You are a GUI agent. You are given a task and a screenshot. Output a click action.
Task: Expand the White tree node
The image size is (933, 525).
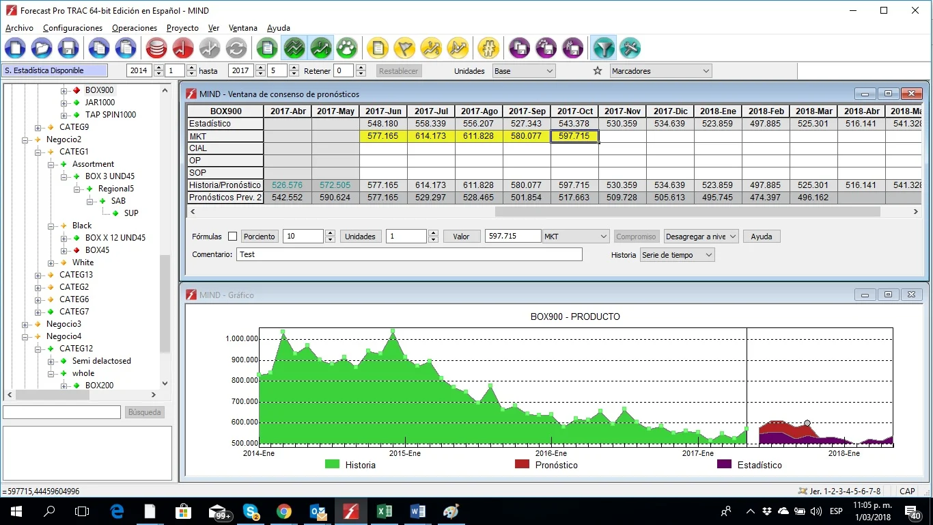51,262
